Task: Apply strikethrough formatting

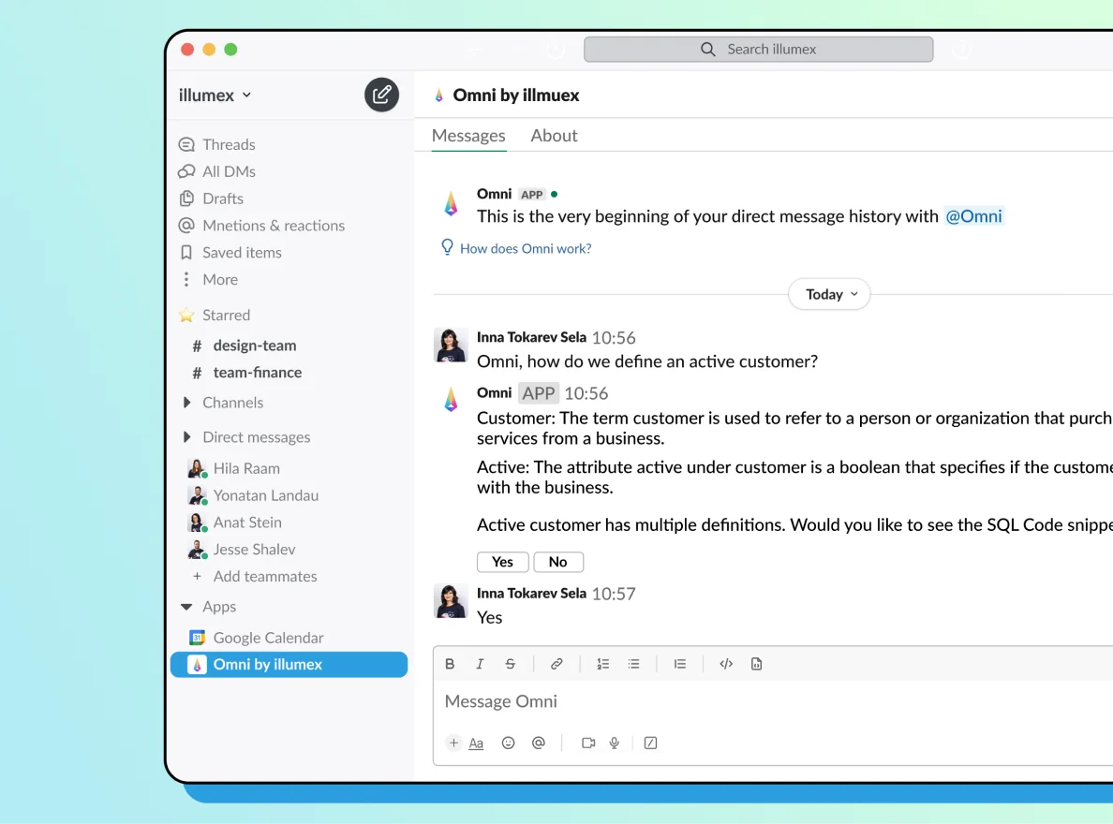Action: click(x=511, y=664)
